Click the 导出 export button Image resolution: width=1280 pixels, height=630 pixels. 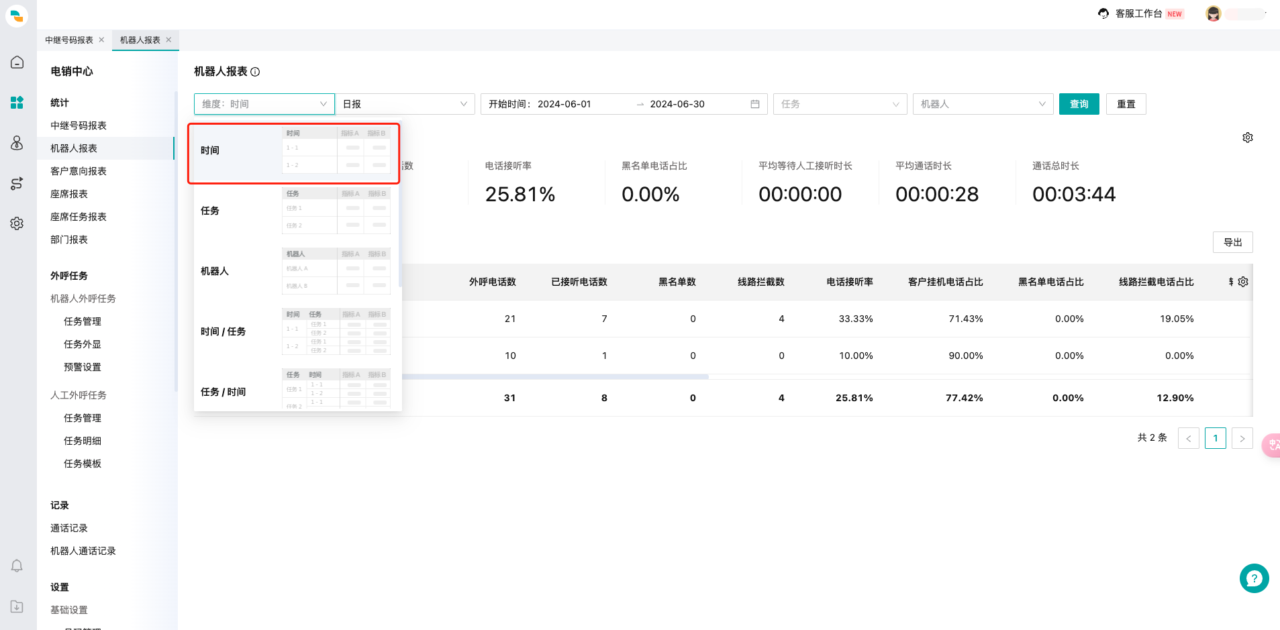1233,242
